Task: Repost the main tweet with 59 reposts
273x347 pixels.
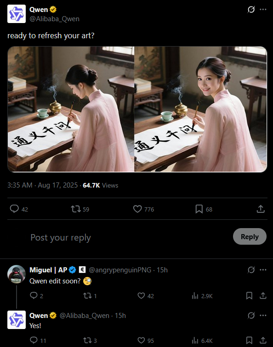Action: [76, 209]
